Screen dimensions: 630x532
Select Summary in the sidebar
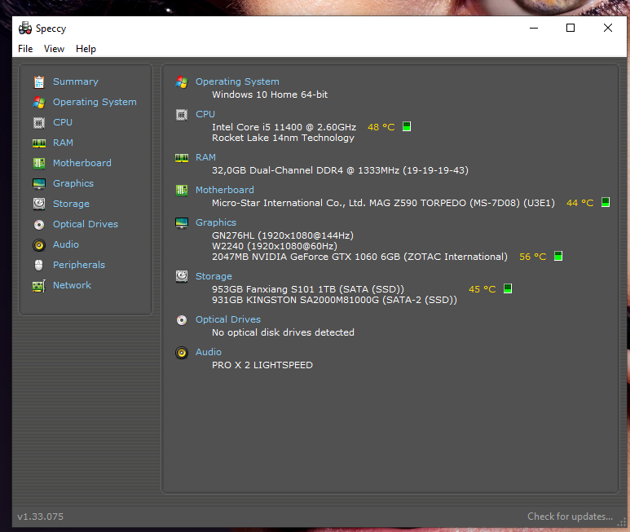coord(76,82)
